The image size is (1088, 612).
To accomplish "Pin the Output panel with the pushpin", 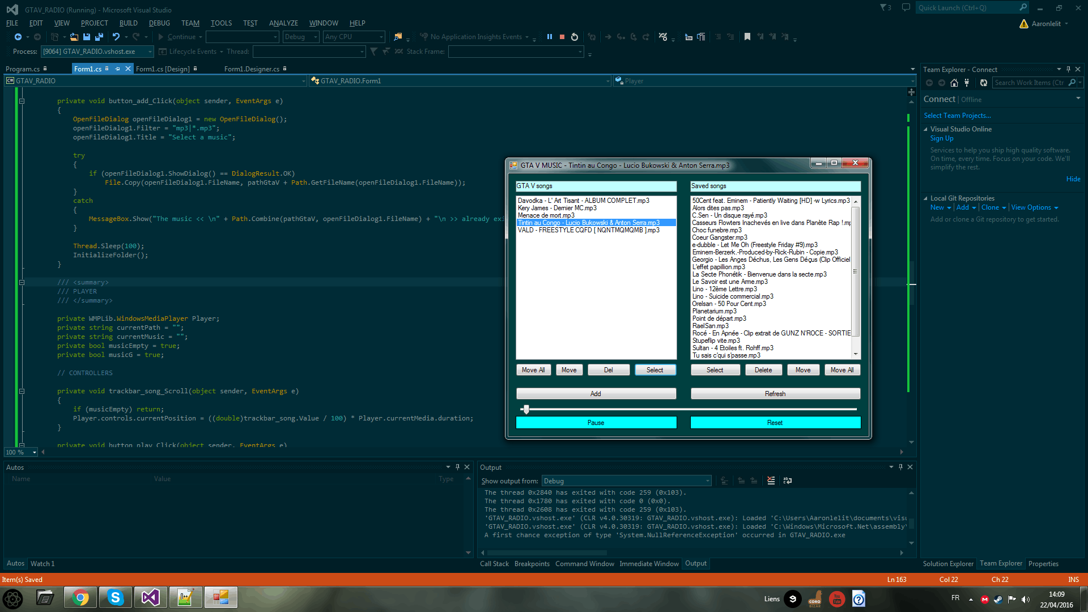I will click(x=900, y=467).
